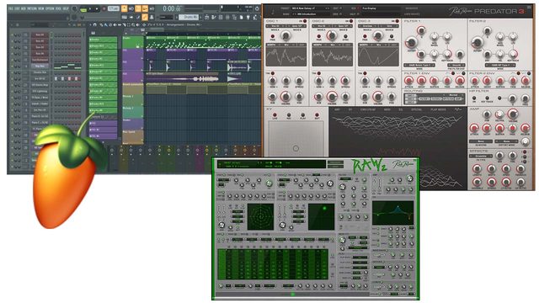Open the EDIT menu in FL Studio

(x=17, y=8)
